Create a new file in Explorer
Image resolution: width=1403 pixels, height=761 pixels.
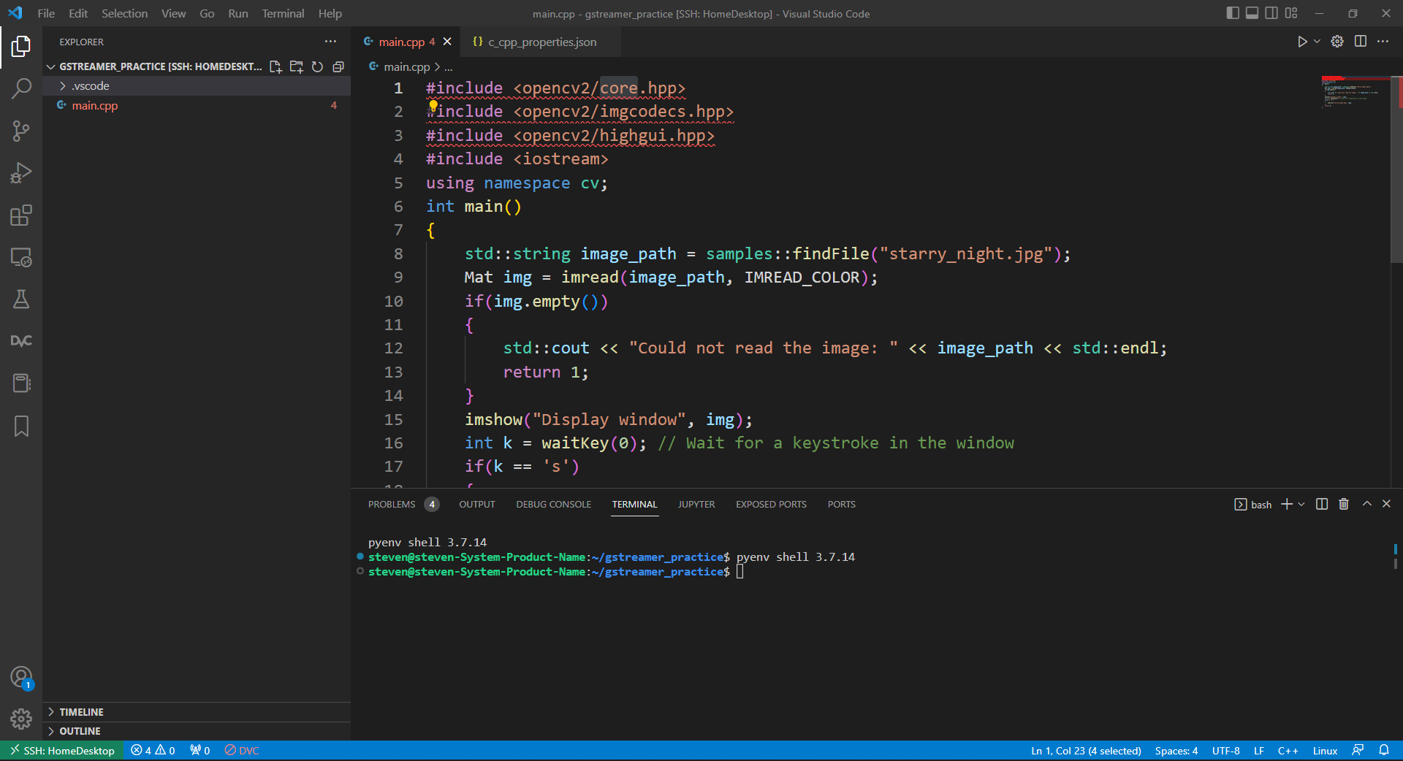275,66
